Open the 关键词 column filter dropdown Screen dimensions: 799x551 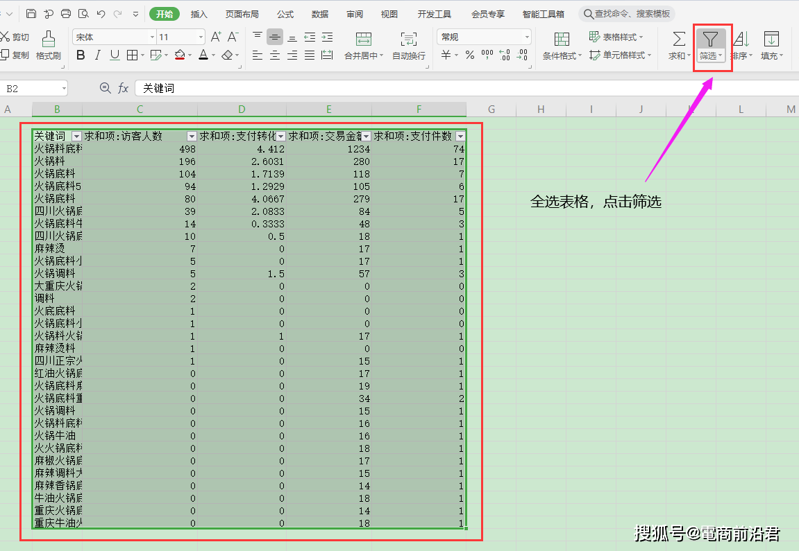tap(76, 137)
